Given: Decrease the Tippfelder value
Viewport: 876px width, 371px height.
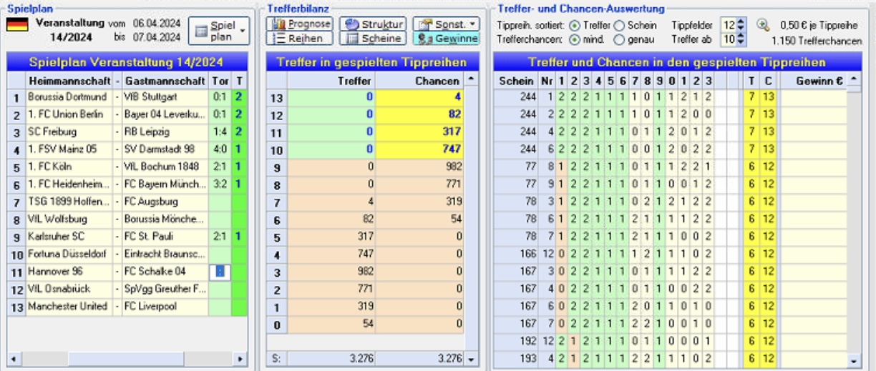Looking at the screenshot, I should point(741,29).
